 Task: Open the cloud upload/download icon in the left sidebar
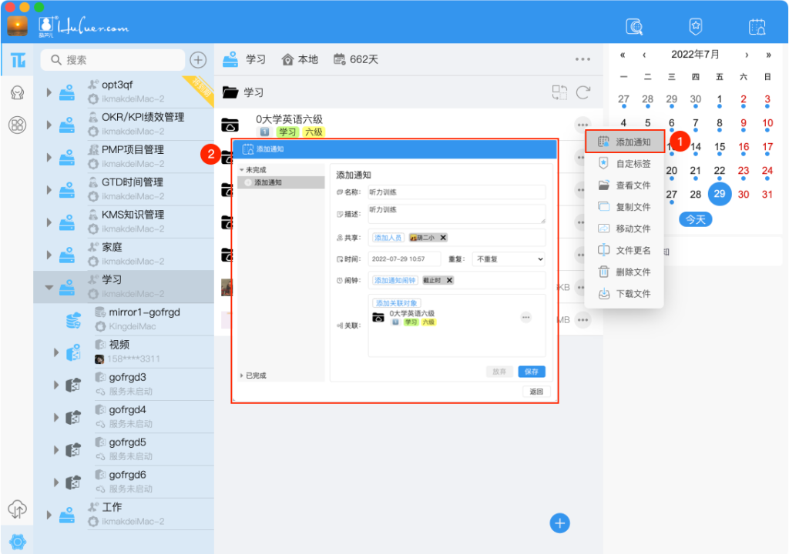click(18, 509)
